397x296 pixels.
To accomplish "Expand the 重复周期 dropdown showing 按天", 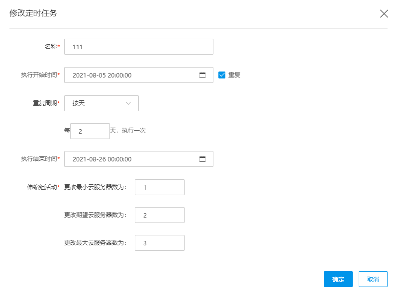I will (101, 103).
